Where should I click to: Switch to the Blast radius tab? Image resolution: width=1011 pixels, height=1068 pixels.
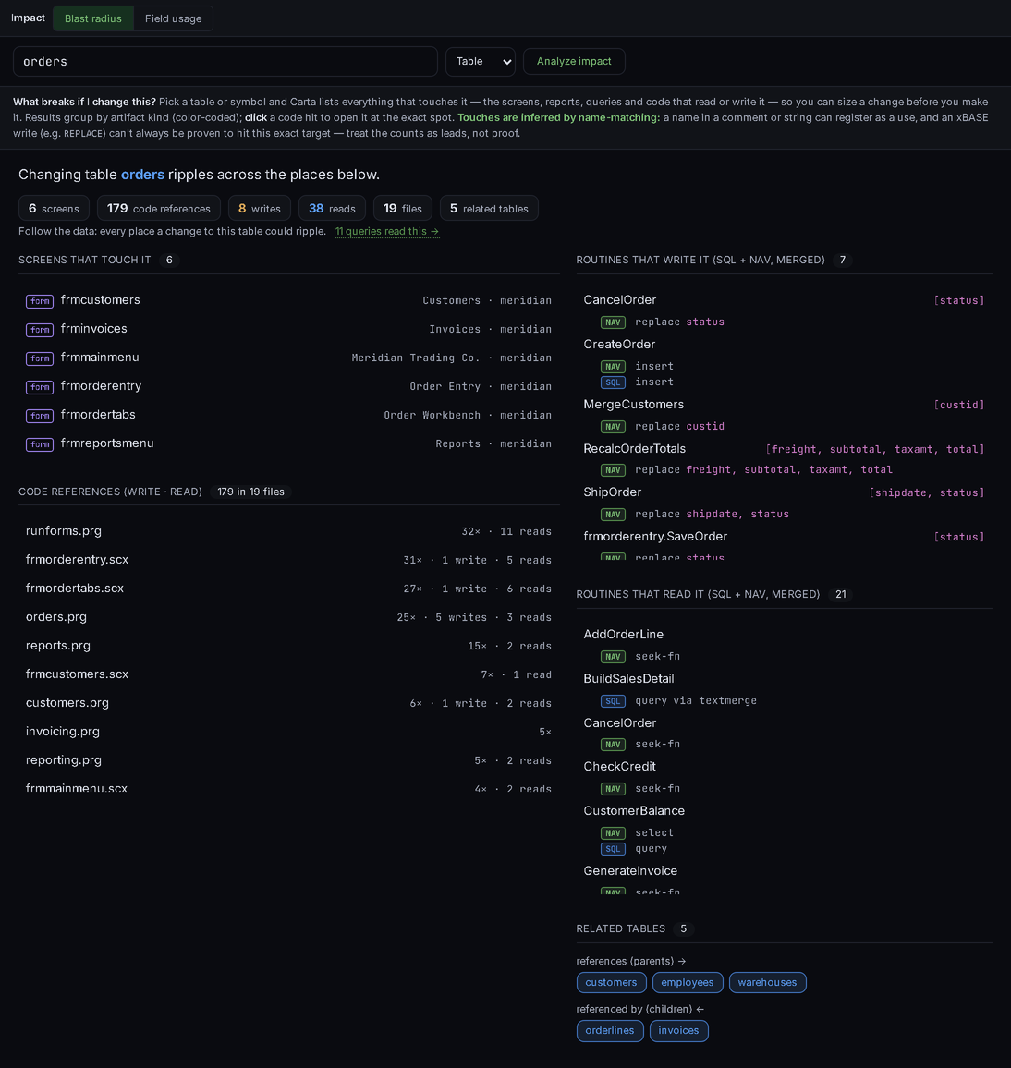[92, 18]
